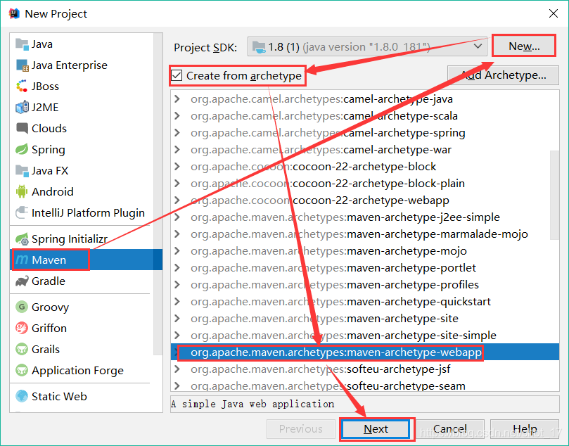Click the Static Web globe icon
This screenshot has width=569, height=446.
click(22, 396)
